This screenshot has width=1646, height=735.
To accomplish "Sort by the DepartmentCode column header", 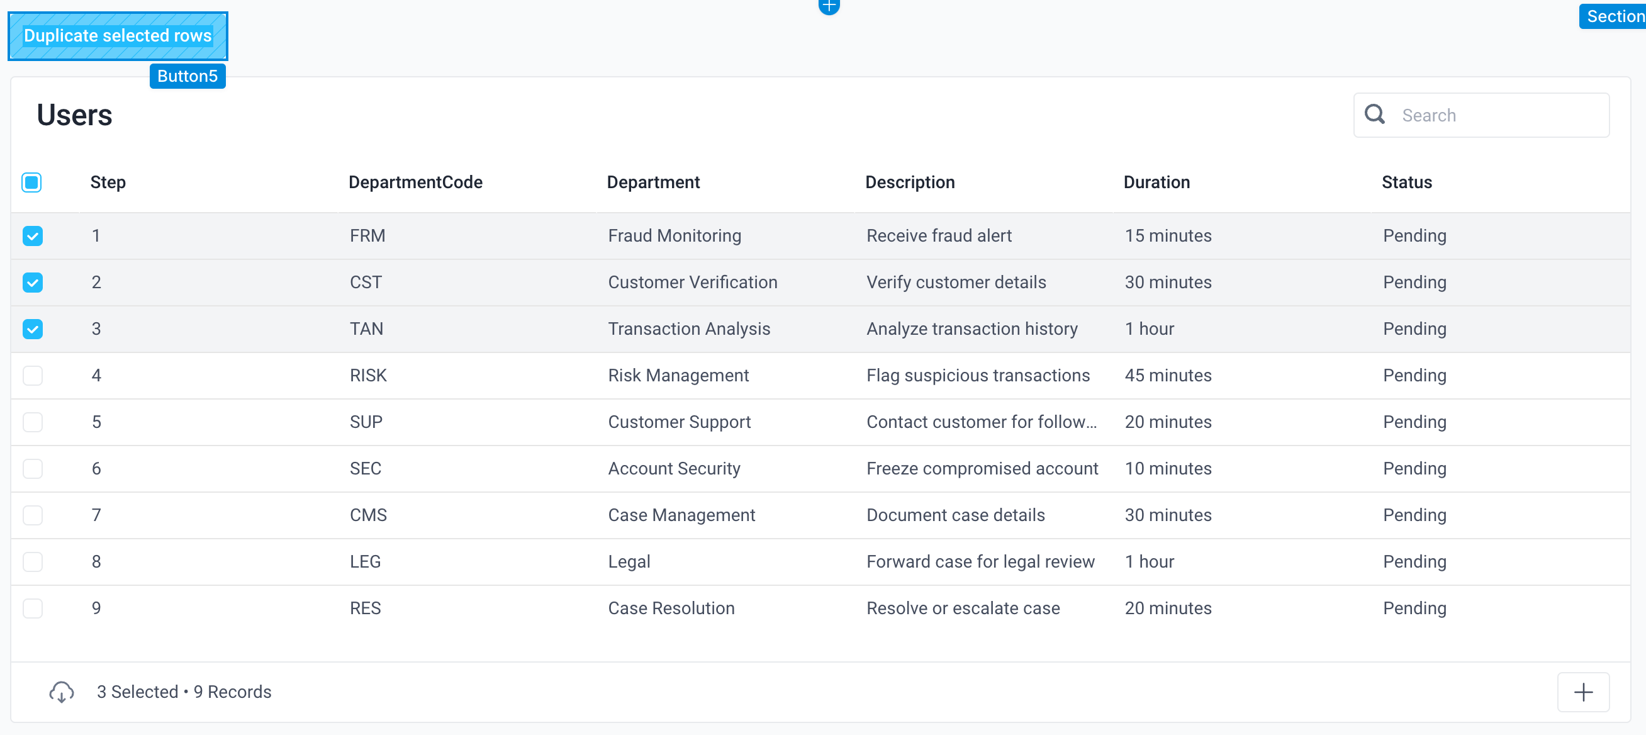I will [x=415, y=182].
